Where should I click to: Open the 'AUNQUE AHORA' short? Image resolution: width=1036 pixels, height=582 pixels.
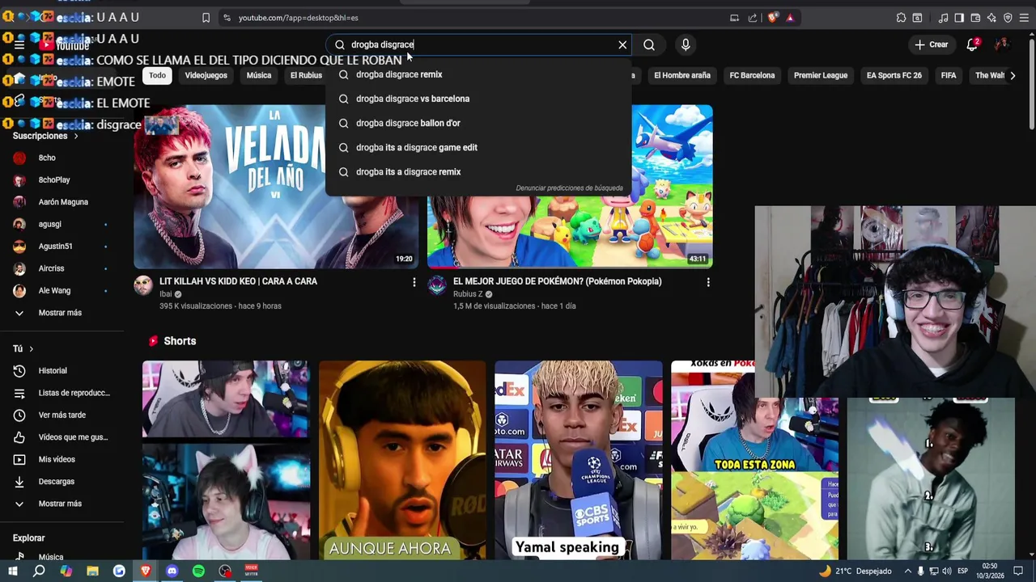coord(402,460)
